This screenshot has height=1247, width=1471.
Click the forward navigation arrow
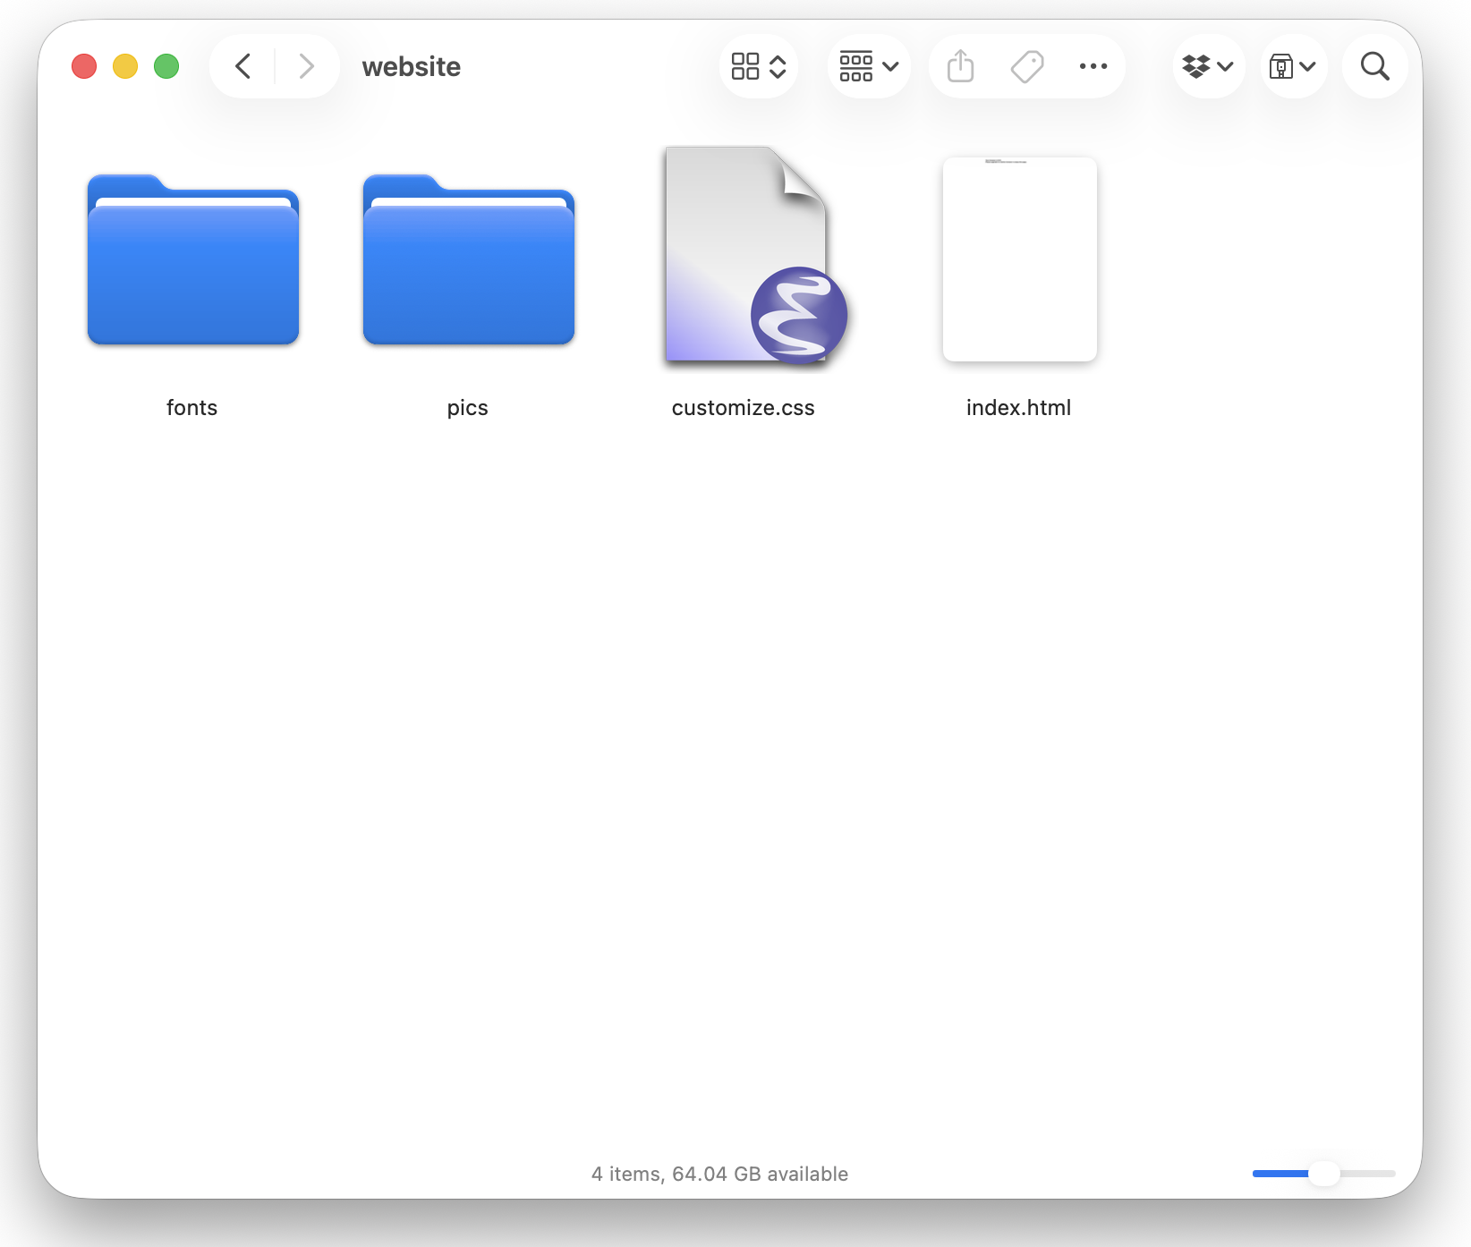(x=306, y=66)
